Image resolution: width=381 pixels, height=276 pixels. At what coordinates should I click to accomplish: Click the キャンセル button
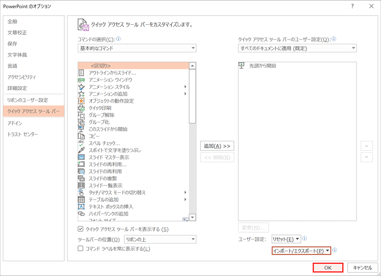pos(362,267)
